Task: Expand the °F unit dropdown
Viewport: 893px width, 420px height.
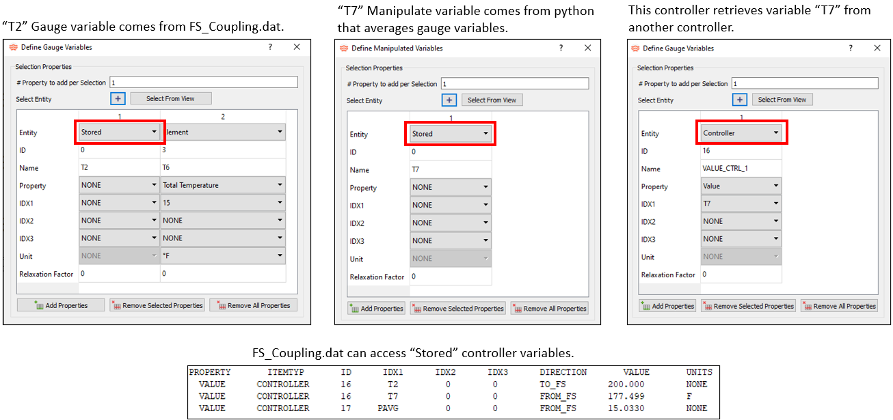Action: (223, 256)
